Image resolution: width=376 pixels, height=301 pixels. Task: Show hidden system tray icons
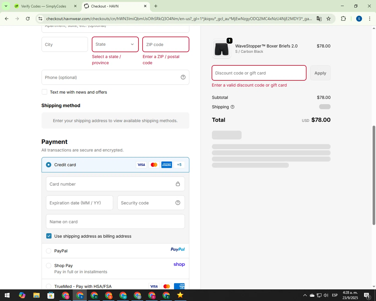tap(305, 295)
